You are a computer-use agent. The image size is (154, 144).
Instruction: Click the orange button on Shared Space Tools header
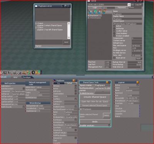(x=107, y=82)
